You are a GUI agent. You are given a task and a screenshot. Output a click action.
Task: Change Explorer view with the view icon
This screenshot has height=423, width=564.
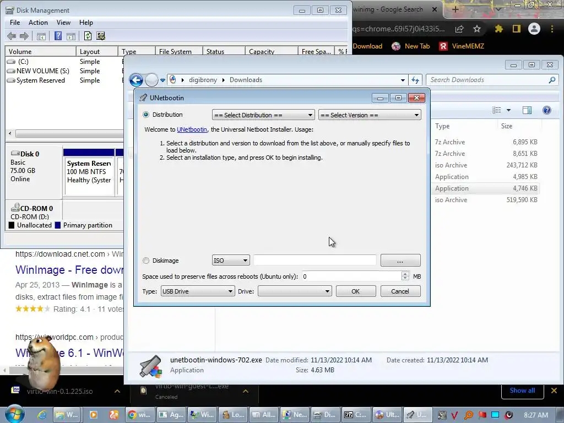click(497, 110)
